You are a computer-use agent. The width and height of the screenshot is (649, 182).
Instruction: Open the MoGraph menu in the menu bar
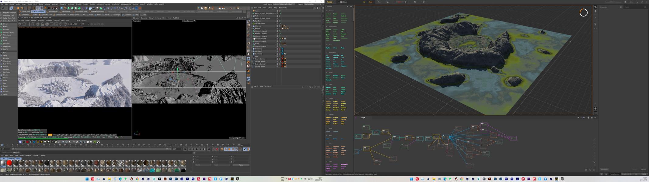55,4
